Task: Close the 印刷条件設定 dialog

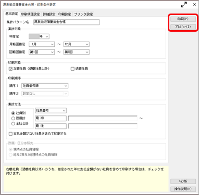Action: point(194,5)
